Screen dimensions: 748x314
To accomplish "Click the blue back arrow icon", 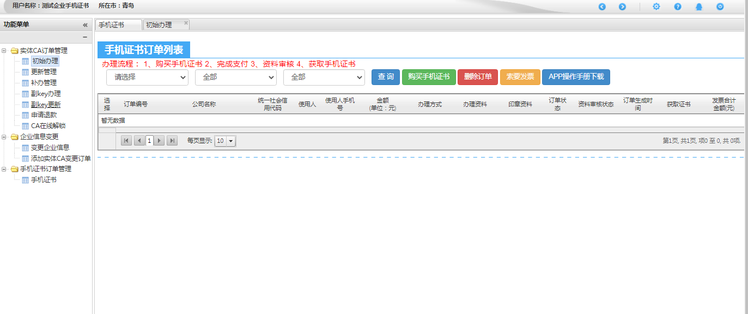I will 602,7.
